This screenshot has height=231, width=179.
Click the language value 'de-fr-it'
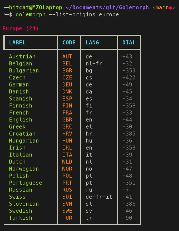click(99, 197)
